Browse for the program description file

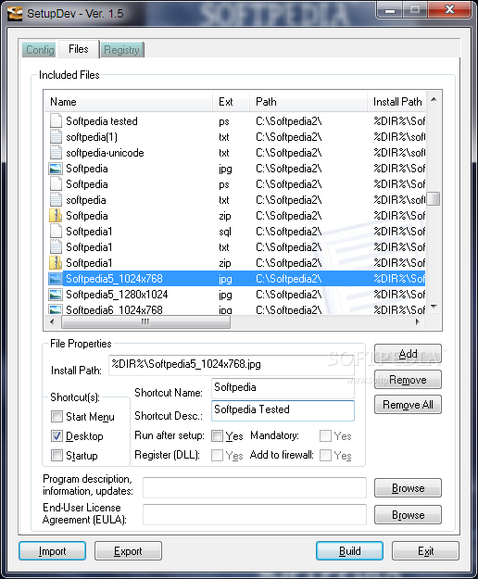pos(408,488)
